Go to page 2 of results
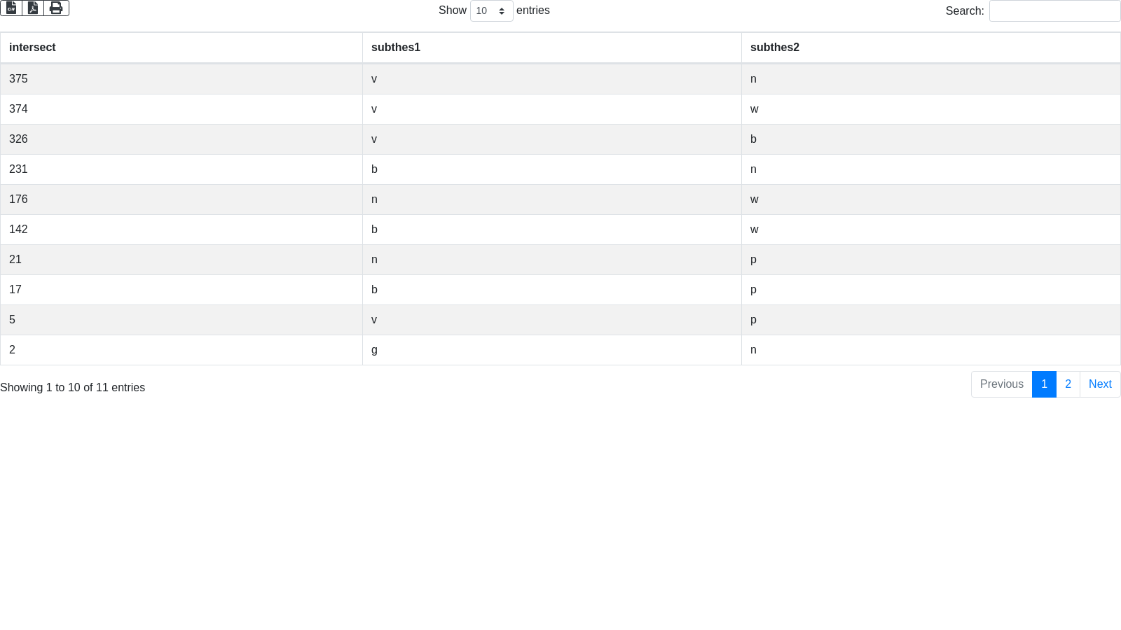This screenshot has height=630, width=1121. tap(1068, 384)
